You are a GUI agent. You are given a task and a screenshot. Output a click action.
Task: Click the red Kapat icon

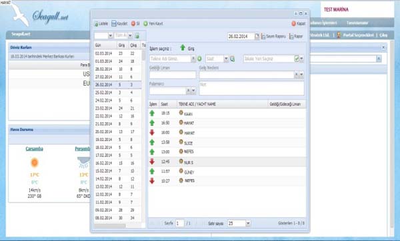coord(294,24)
